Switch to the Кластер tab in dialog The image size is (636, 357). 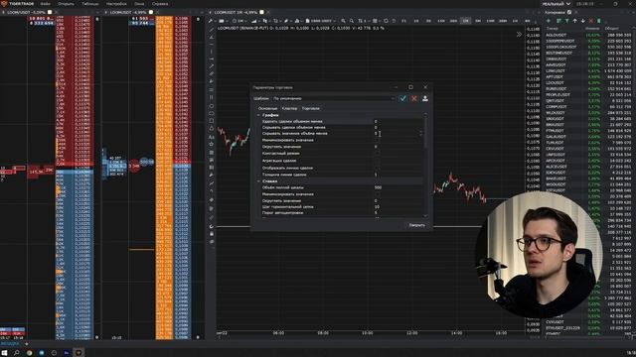tap(289, 108)
